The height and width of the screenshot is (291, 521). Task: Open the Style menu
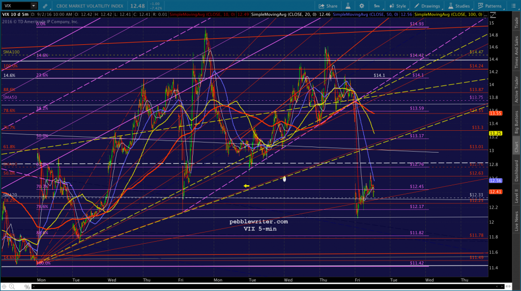click(398, 6)
